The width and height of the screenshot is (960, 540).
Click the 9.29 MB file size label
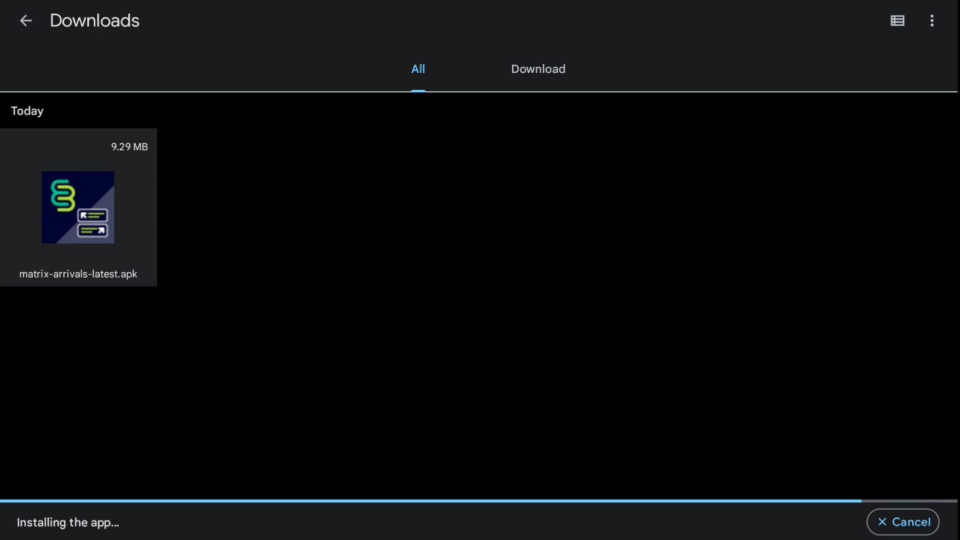(x=129, y=147)
